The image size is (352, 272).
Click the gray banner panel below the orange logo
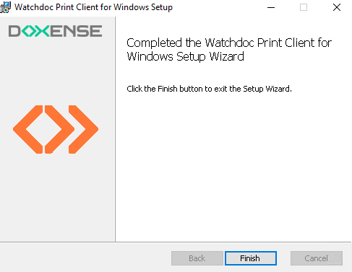pos(57,197)
